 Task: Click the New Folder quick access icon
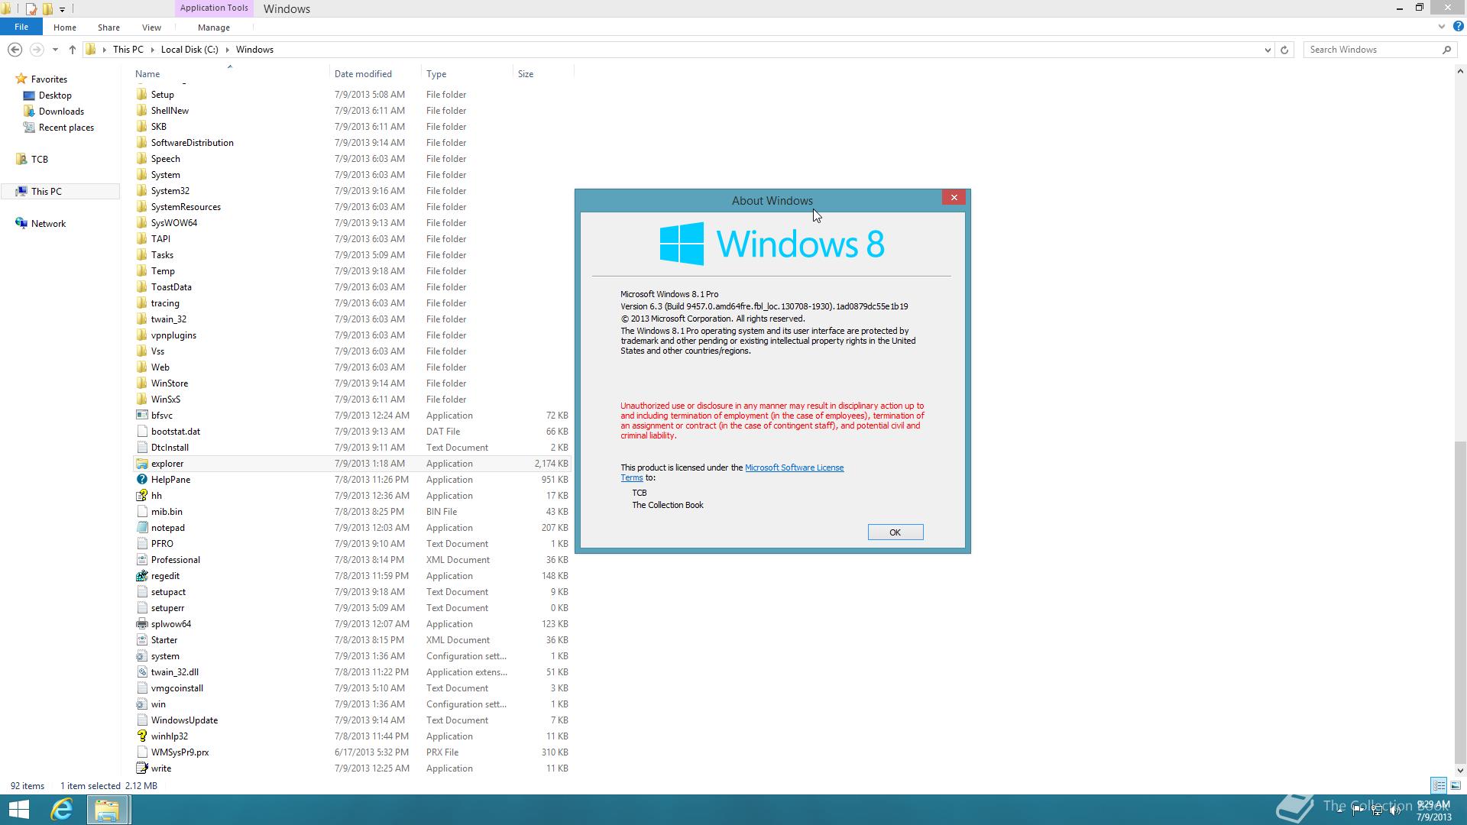point(47,9)
